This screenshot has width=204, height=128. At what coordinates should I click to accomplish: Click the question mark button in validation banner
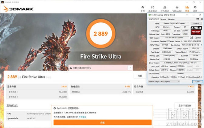tap(130, 68)
